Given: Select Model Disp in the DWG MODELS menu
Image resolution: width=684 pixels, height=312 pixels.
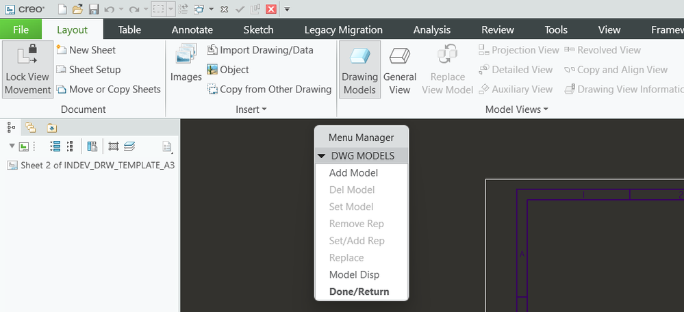Looking at the screenshot, I should 354,275.
